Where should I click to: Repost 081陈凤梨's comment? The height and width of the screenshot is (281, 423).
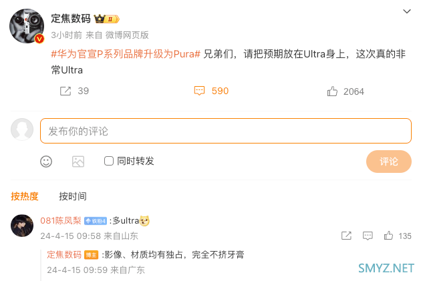[346, 236]
